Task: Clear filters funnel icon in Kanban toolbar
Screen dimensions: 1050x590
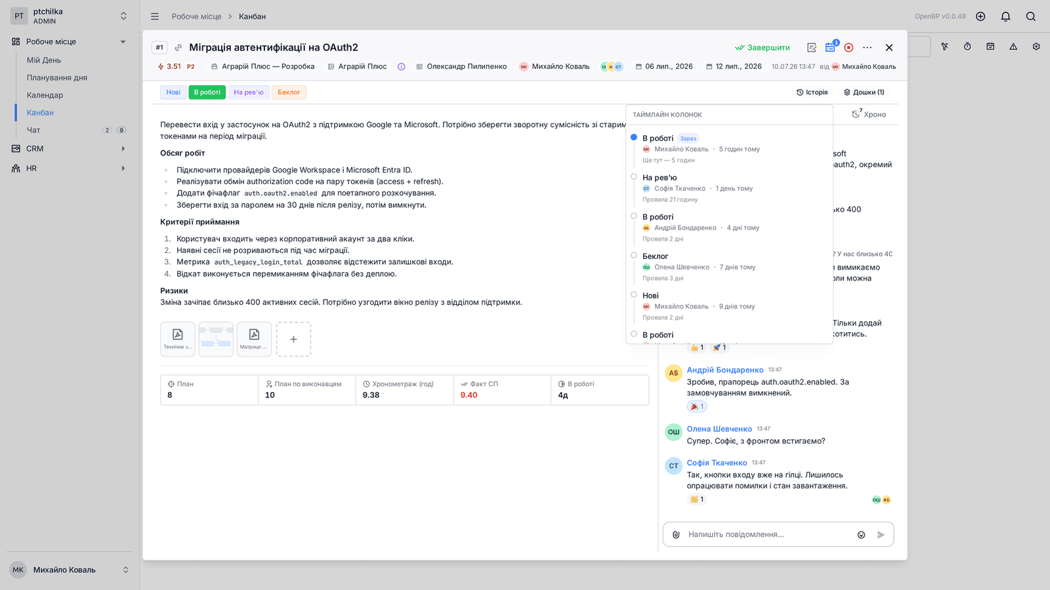Action: [x=944, y=47]
